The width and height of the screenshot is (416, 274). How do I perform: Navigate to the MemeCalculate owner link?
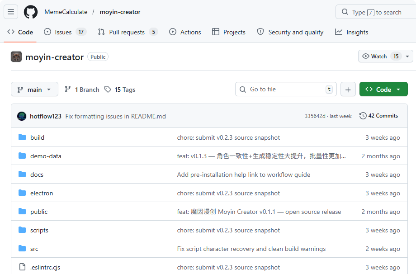pos(66,12)
